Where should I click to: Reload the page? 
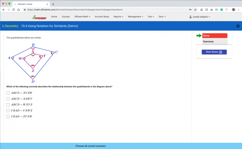point(14,10)
